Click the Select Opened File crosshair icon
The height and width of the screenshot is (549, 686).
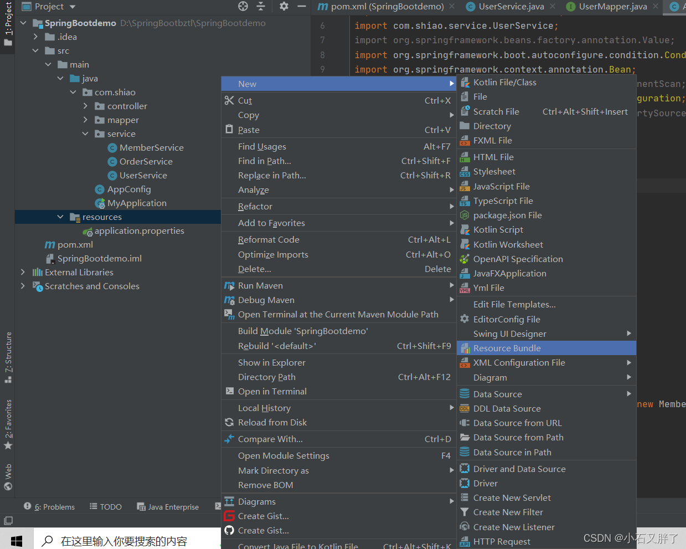pos(242,7)
